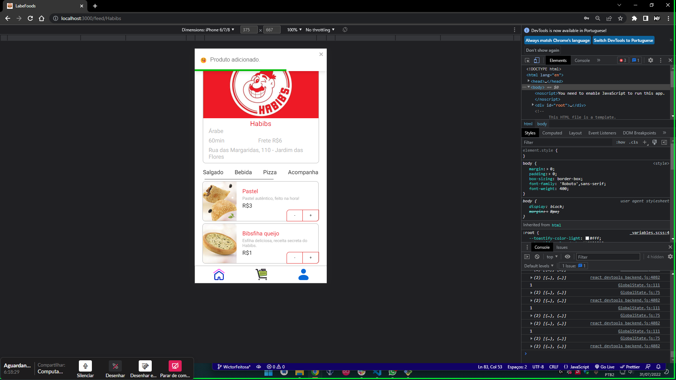Viewport: 676px width, 380px height.
Task: Open the top frame context dropdown
Action: [x=551, y=256]
